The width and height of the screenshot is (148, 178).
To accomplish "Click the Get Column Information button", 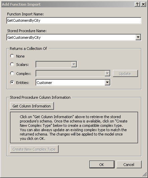I will [32, 106].
